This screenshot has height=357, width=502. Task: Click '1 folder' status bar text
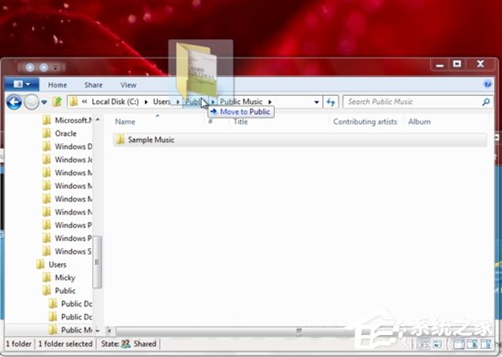tap(19, 344)
